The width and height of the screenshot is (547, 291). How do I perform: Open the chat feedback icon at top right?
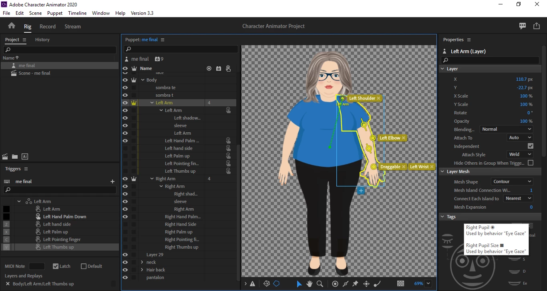(x=523, y=26)
